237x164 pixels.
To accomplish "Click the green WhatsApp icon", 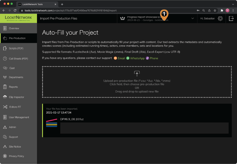I will pos(128,58).
